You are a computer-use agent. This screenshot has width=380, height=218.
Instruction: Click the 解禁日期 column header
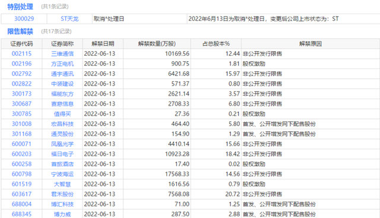pyautogui.click(x=103, y=44)
